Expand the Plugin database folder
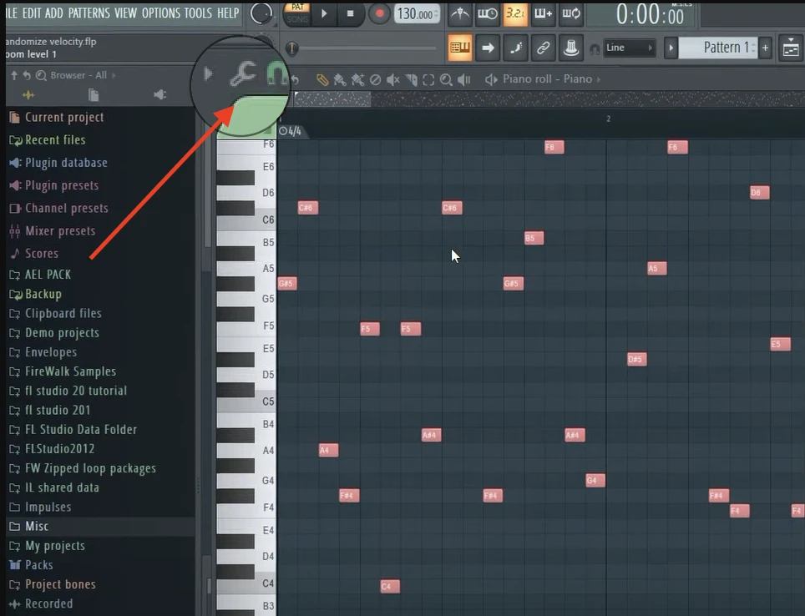Viewport: 805px width, 616px height. click(x=65, y=163)
